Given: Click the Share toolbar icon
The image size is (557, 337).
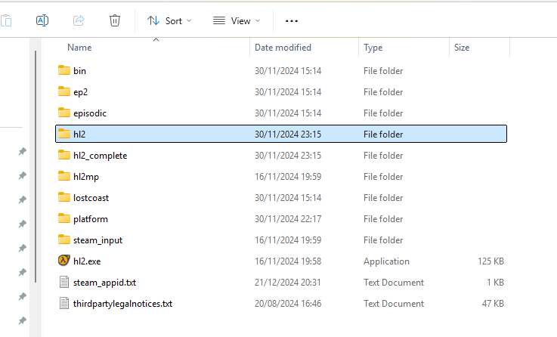Looking at the screenshot, I should (x=79, y=20).
